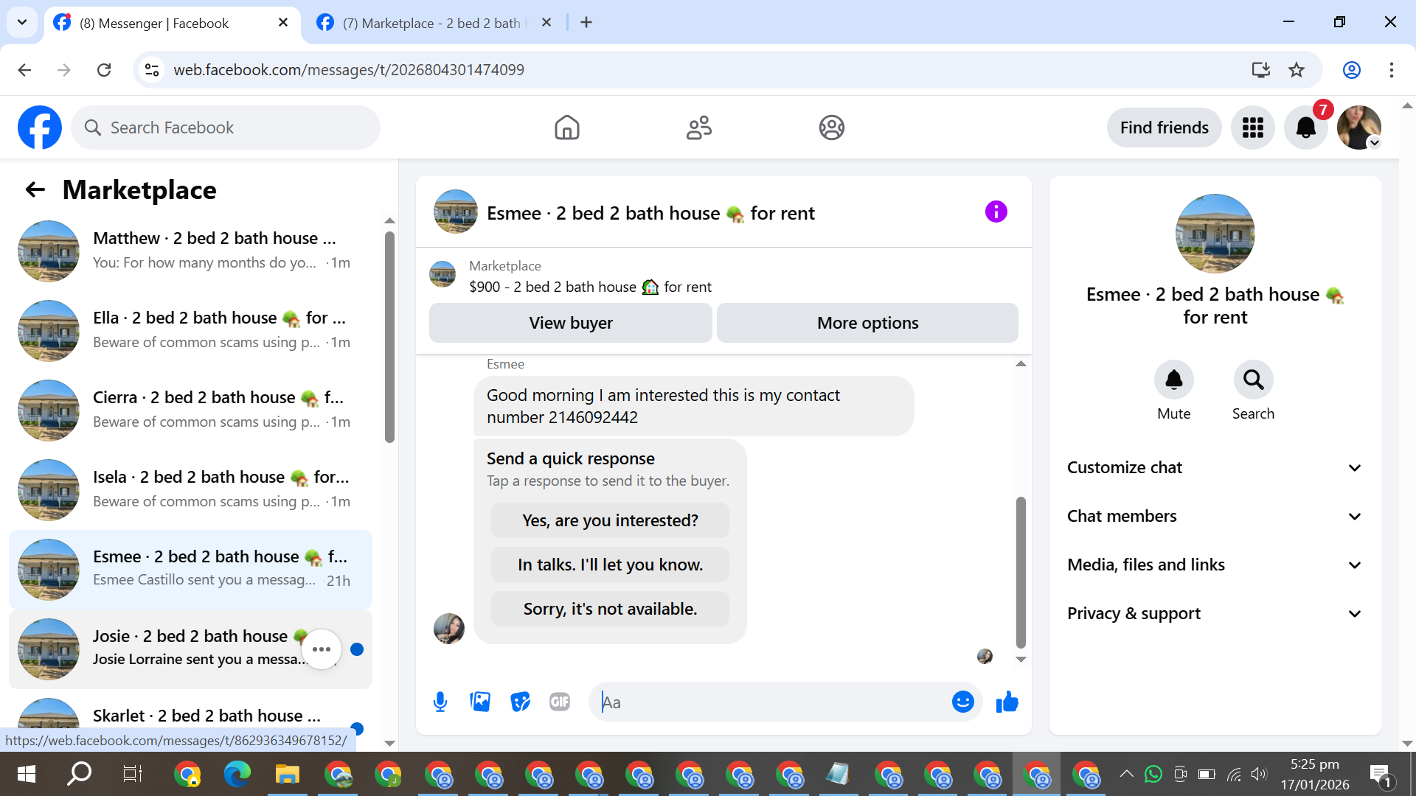This screenshot has height=796, width=1416.
Task: Click the View buyer button
Action: [570, 323]
